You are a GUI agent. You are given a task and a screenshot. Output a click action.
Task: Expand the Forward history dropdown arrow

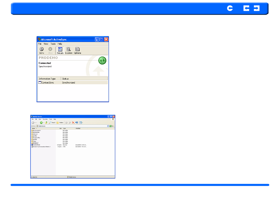(x=44, y=122)
